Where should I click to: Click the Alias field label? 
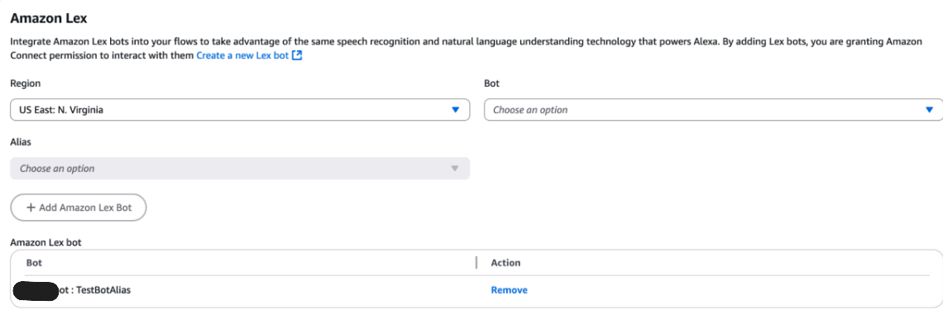coord(21,142)
